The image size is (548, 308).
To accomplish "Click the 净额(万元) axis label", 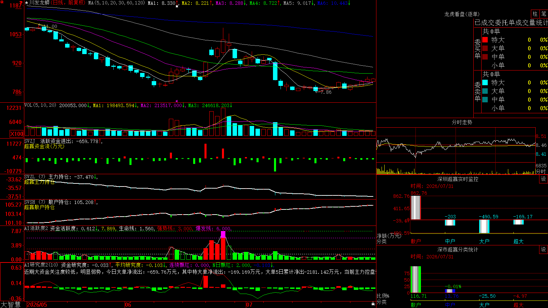I will pyautogui.click(x=389, y=236).
